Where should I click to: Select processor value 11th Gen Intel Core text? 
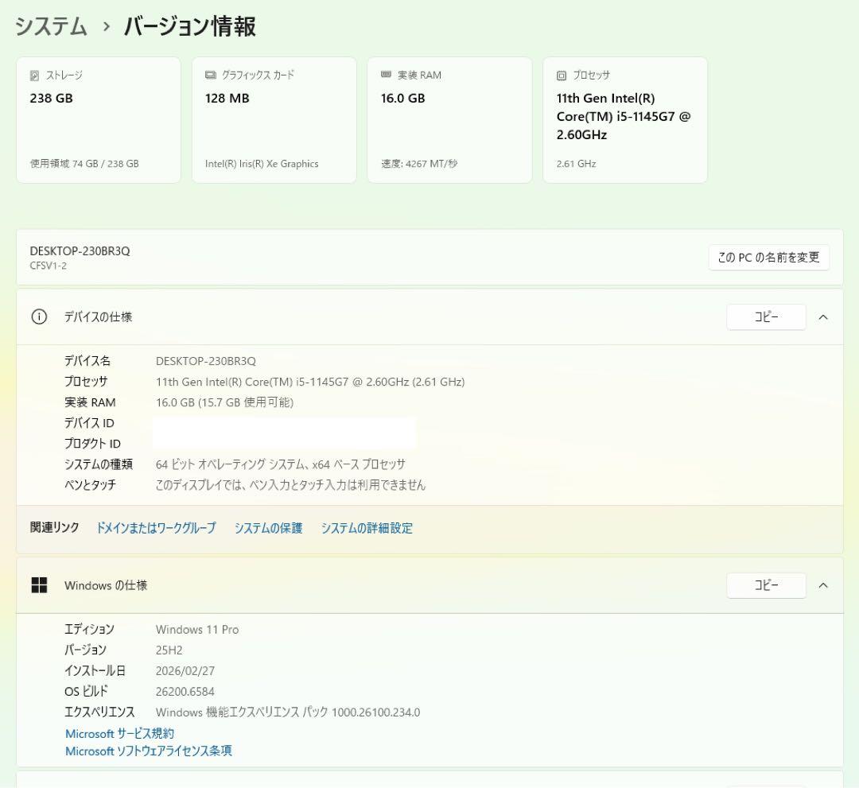(310, 382)
